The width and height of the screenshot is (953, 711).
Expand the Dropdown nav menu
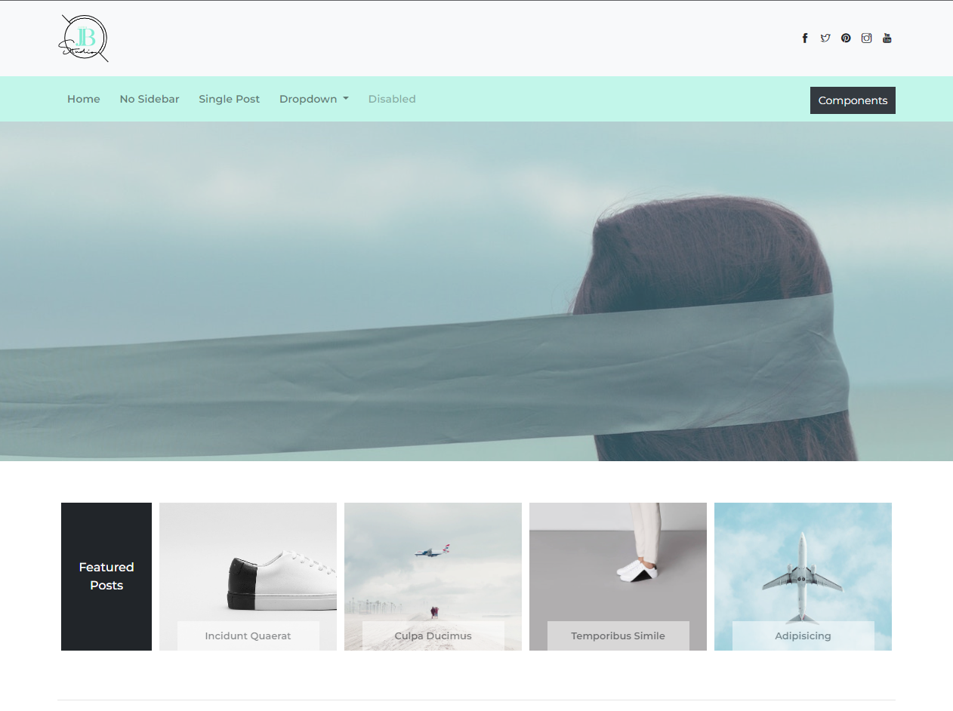313,99
